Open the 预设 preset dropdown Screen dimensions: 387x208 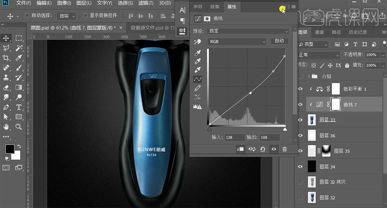click(x=248, y=31)
